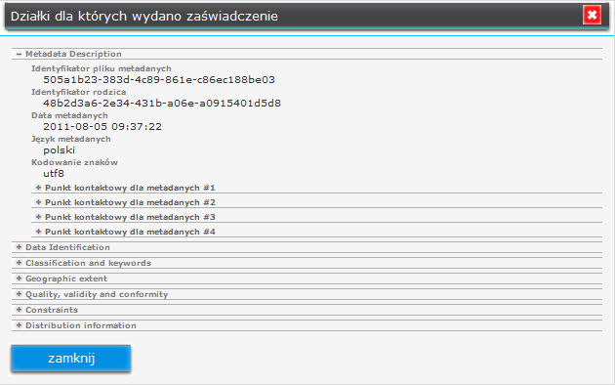Click label Język metadanych
Screen dimensions: 615x385
(71, 139)
